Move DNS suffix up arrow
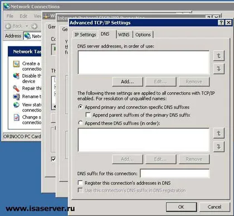 click(x=219, y=133)
